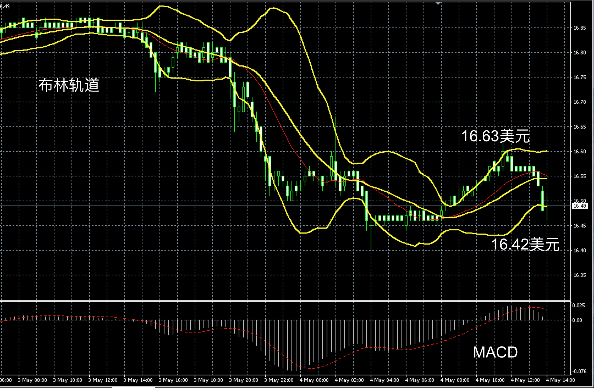The width and height of the screenshot is (594, 388).
Task: Click the 0.025 MACD scale value
Action: point(579,305)
